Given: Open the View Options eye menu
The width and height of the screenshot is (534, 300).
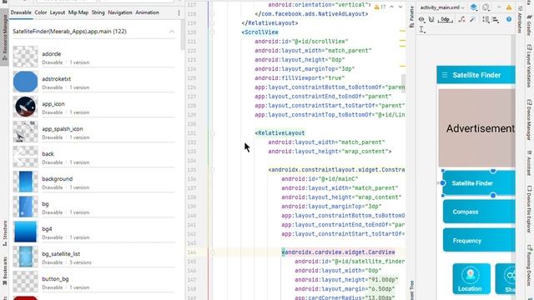Looking at the screenshot, I should 421,19.
